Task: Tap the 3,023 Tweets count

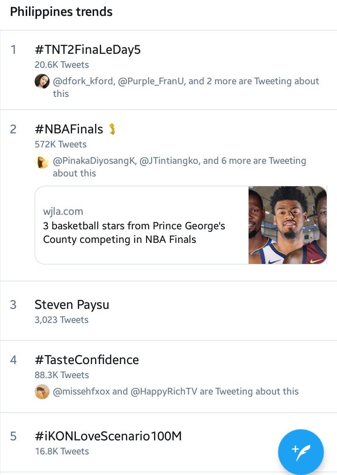Action: 61,320
